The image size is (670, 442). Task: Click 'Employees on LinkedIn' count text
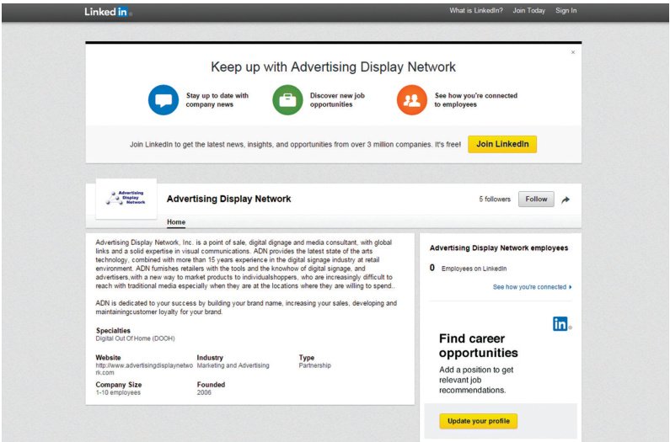(x=474, y=269)
